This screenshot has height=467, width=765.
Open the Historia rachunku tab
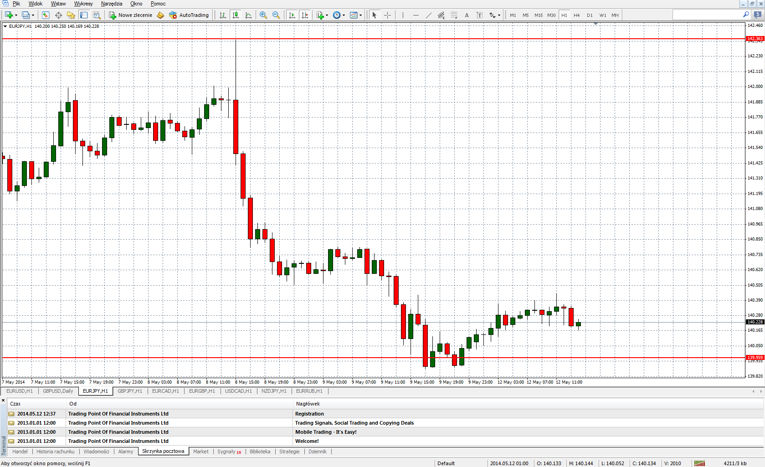click(x=55, y=452)
